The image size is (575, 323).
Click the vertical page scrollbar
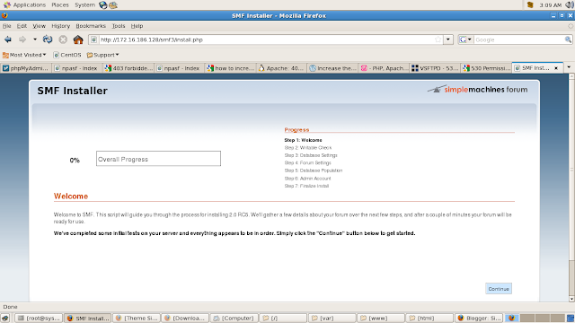click(571, 188)
